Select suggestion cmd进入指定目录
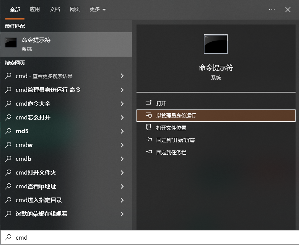299x245 pixels. pos(66,200)
